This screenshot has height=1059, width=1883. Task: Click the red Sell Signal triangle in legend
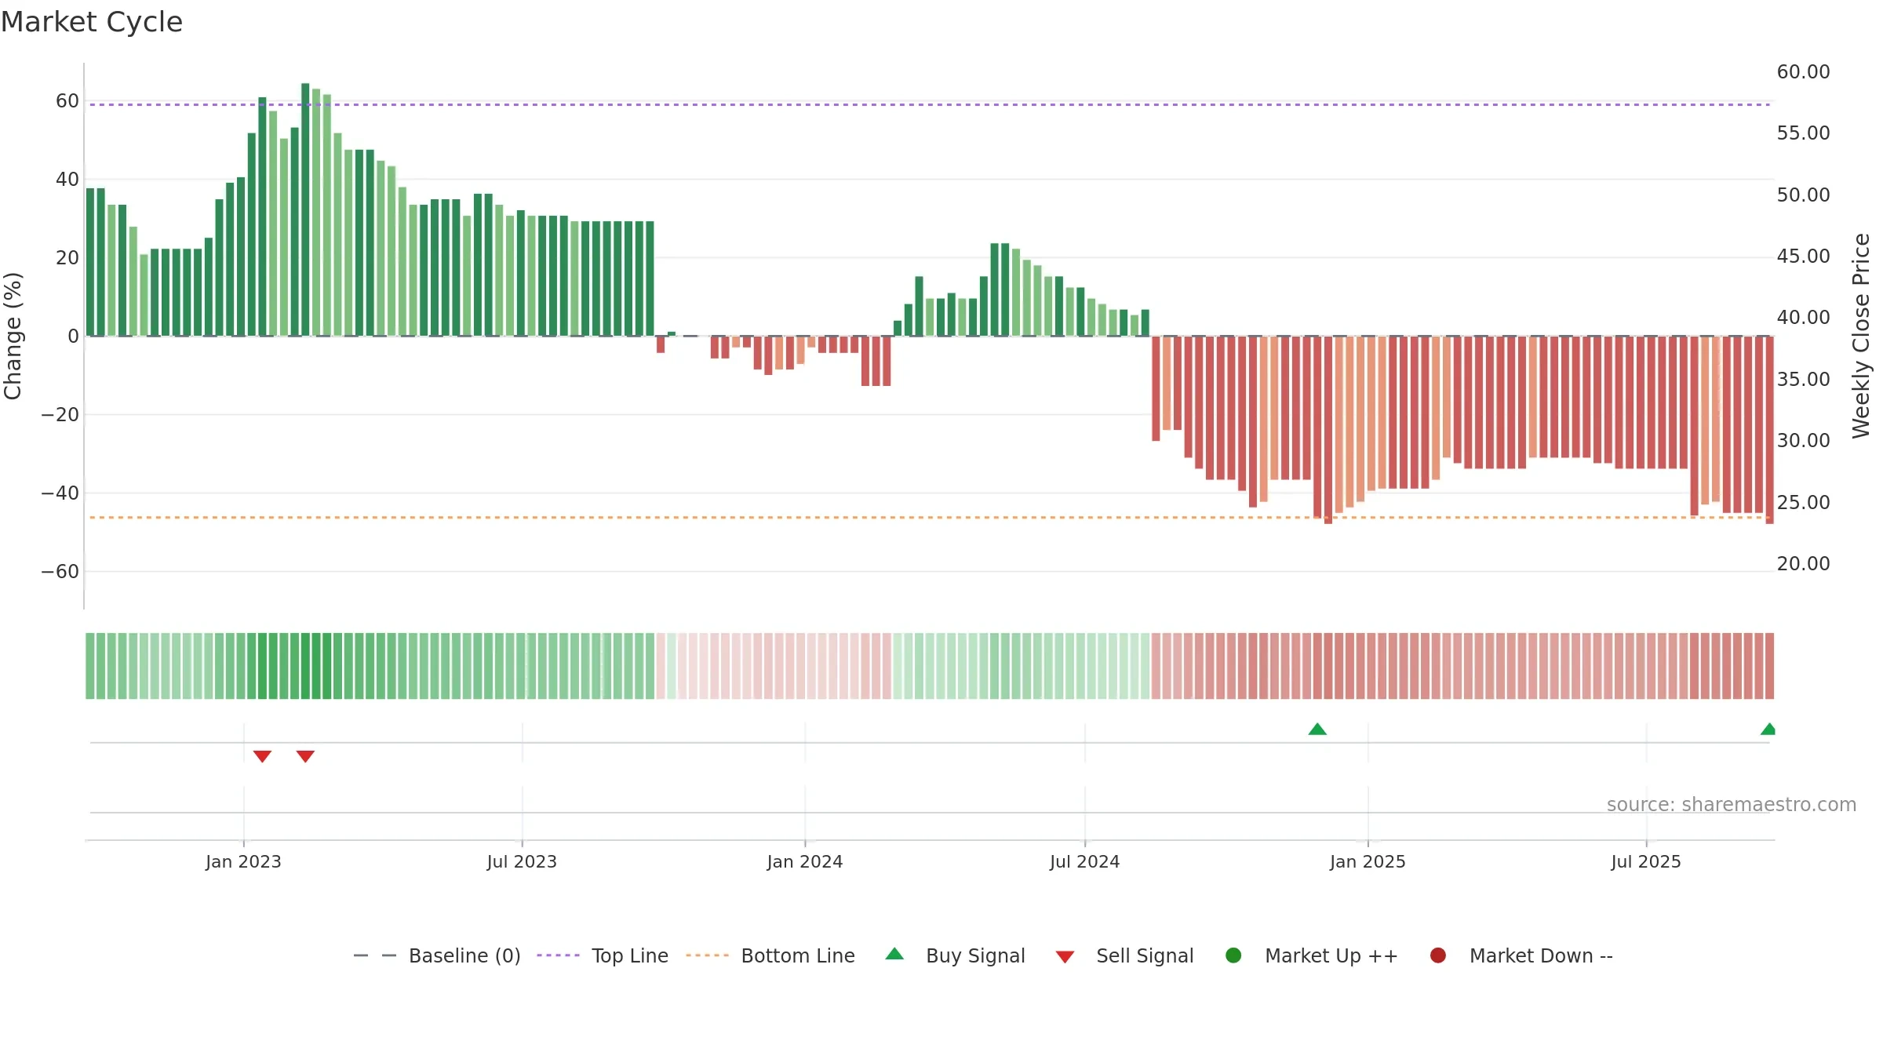pyautogui.click(x=1065, y=957)
